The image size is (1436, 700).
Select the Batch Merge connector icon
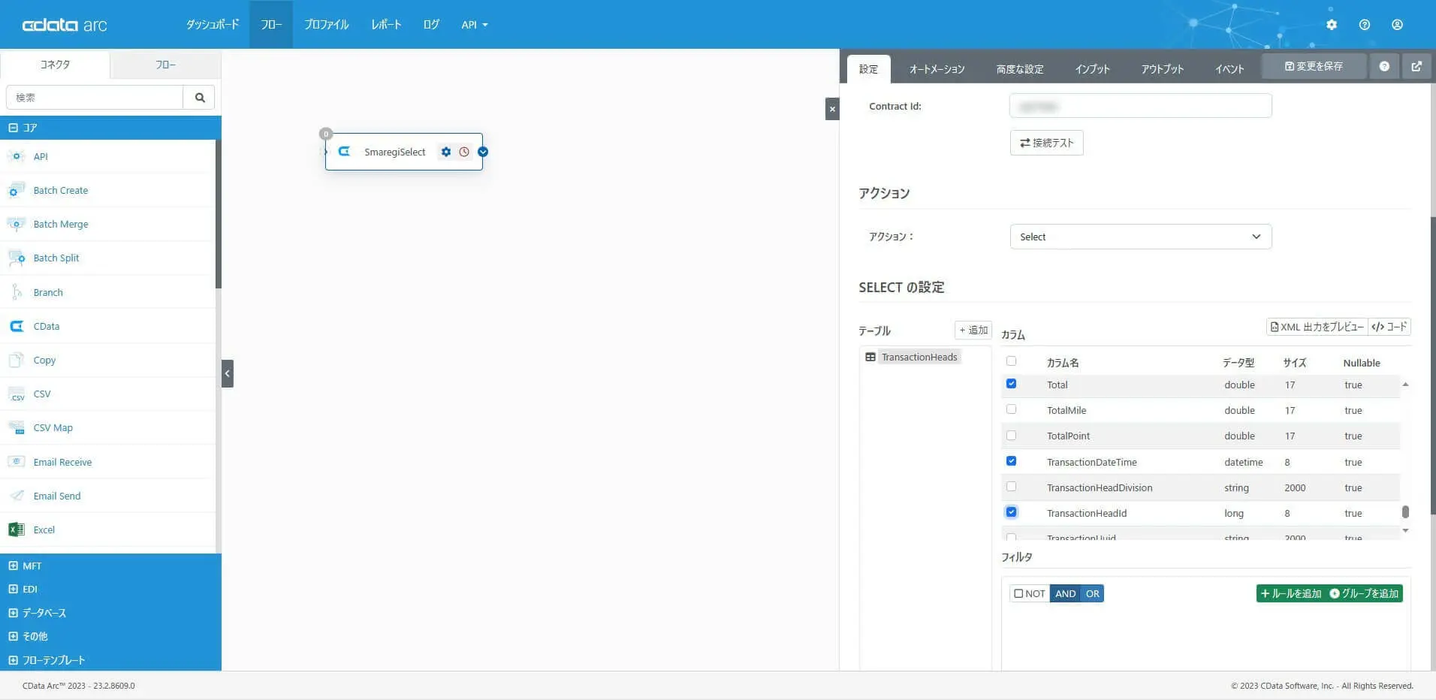point(17,224)
